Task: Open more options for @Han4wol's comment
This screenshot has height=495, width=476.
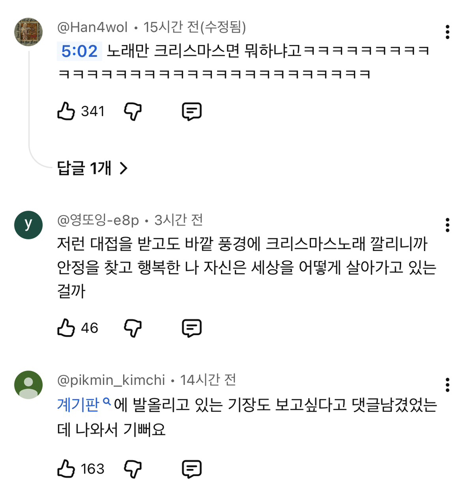Action: [x=447, y=32]
